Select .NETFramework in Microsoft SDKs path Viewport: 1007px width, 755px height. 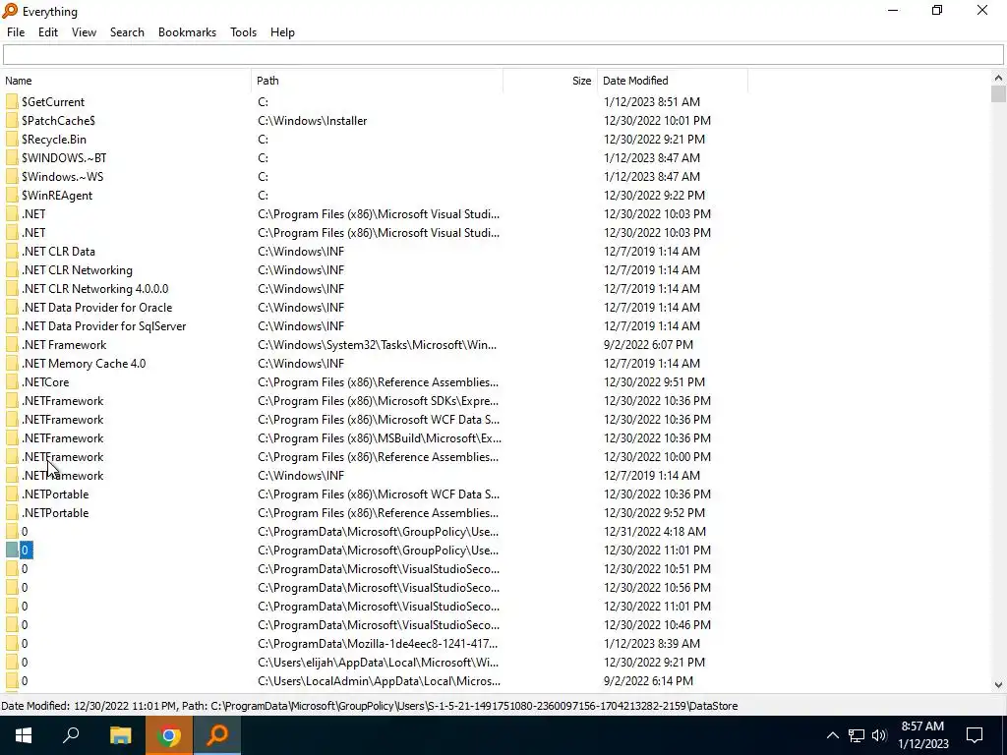coord(62,400)
